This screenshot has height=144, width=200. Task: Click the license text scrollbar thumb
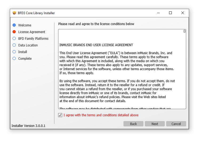pos(185,31)
